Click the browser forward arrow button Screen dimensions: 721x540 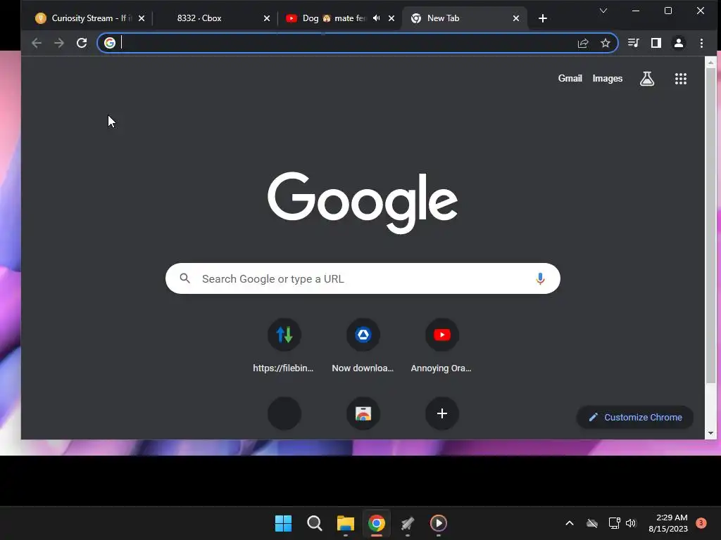click(59, 43)
